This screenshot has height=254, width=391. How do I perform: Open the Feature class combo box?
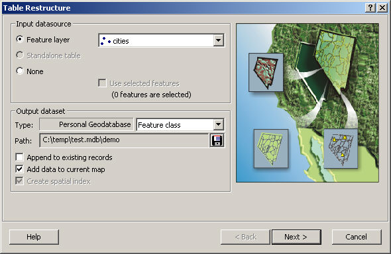click(x=180, y=124)
